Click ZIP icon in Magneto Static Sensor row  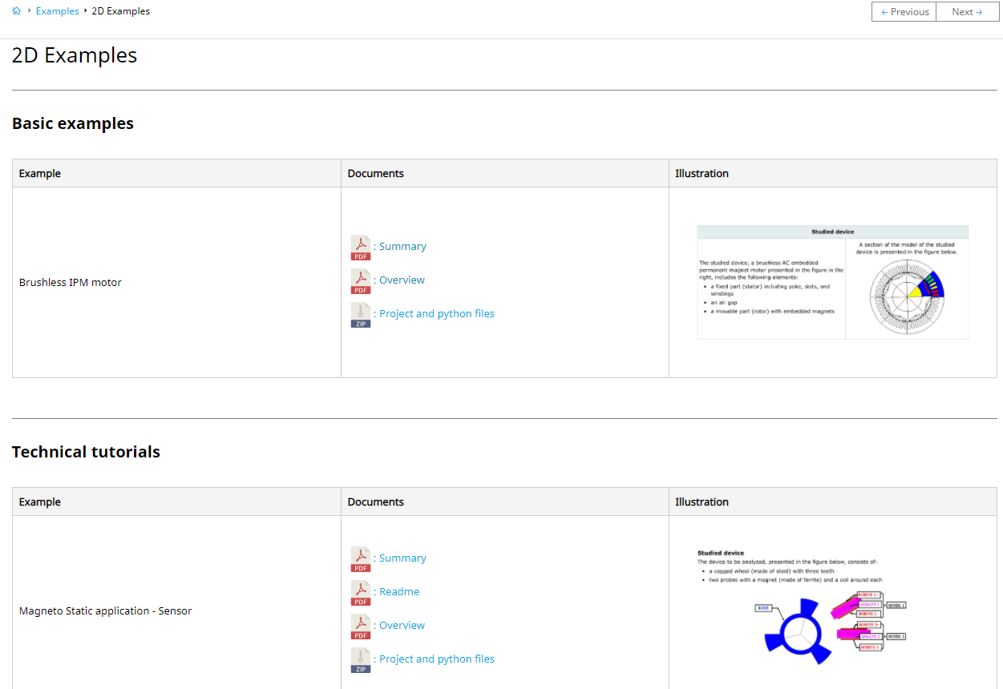361,660
